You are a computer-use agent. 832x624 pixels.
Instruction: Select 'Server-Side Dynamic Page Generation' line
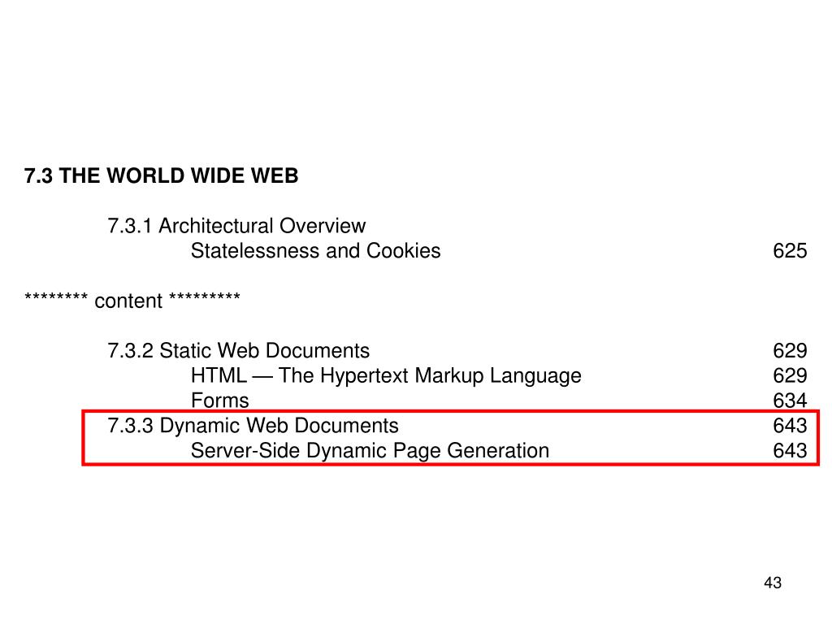pos(370,450)
